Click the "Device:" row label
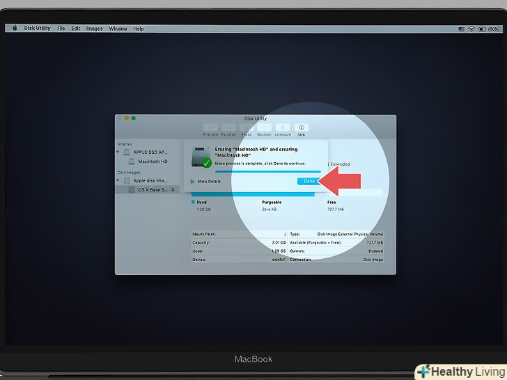 (x=199, y=260)
